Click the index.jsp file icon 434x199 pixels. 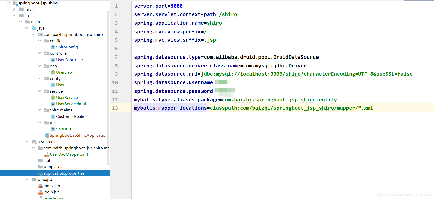point(40,186)
